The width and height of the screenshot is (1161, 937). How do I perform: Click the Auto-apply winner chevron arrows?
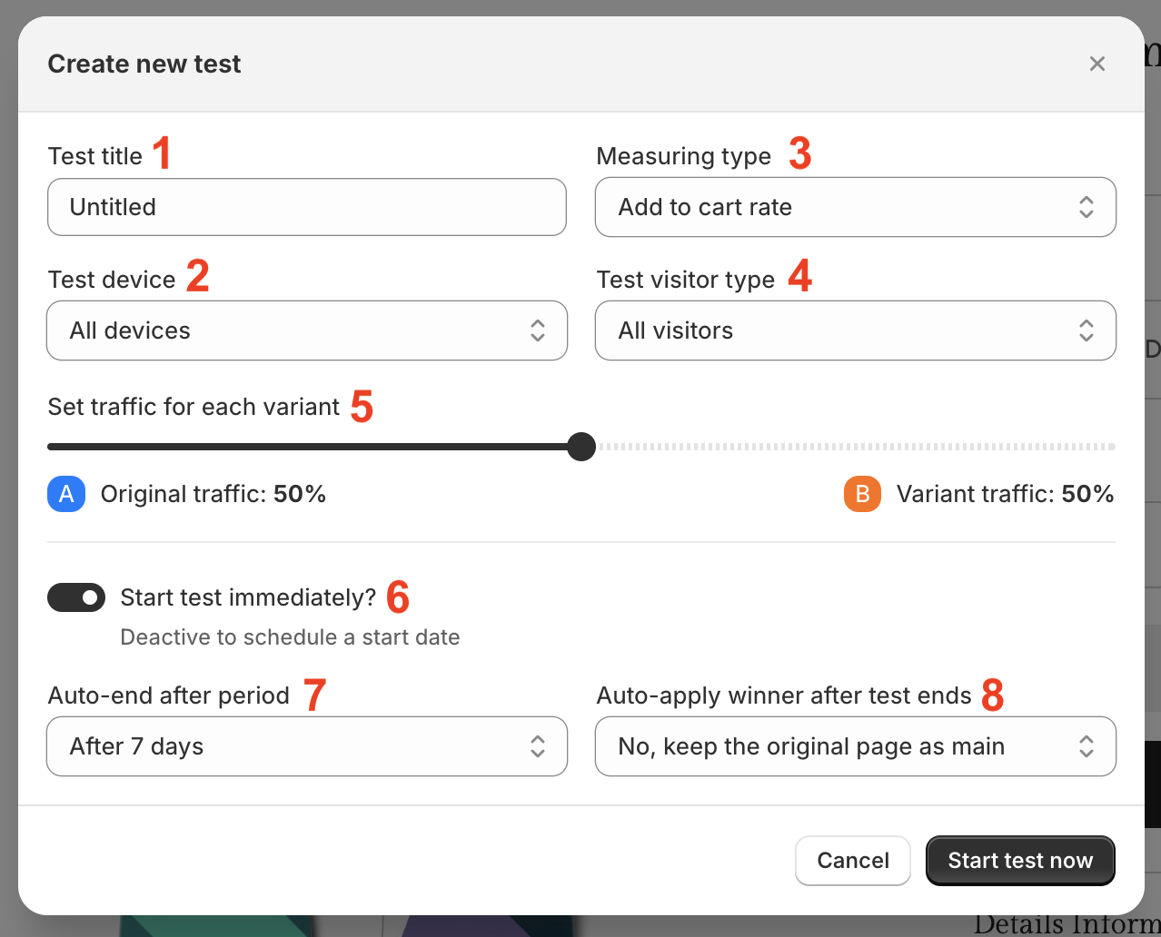(1087, 746)
